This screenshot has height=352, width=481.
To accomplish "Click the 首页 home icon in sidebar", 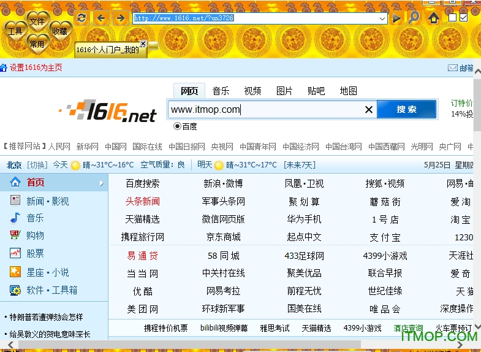I will click(x=15, y=182).
